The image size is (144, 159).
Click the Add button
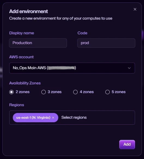pos(127,144)
